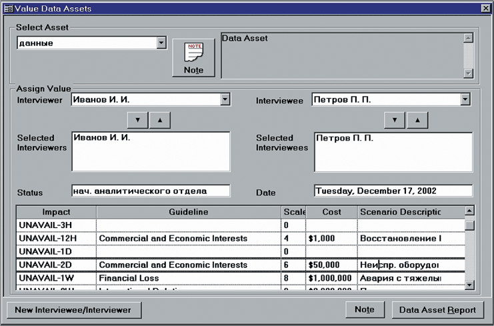Click the Guideline column header

pos(189,212)
